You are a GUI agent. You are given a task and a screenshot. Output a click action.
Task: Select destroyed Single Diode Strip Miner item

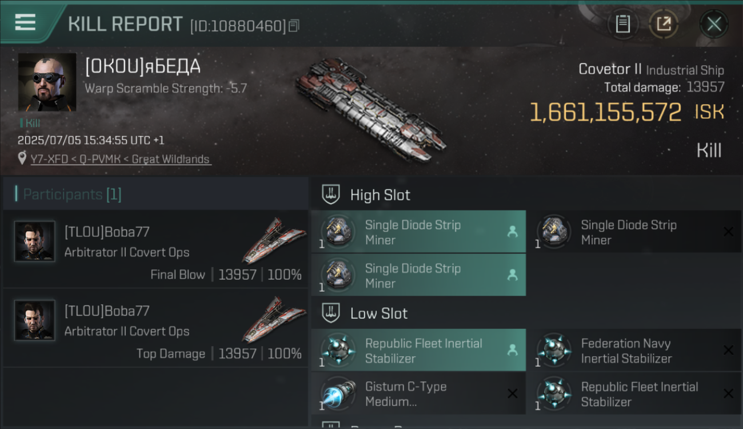click(x=634, y=232)
